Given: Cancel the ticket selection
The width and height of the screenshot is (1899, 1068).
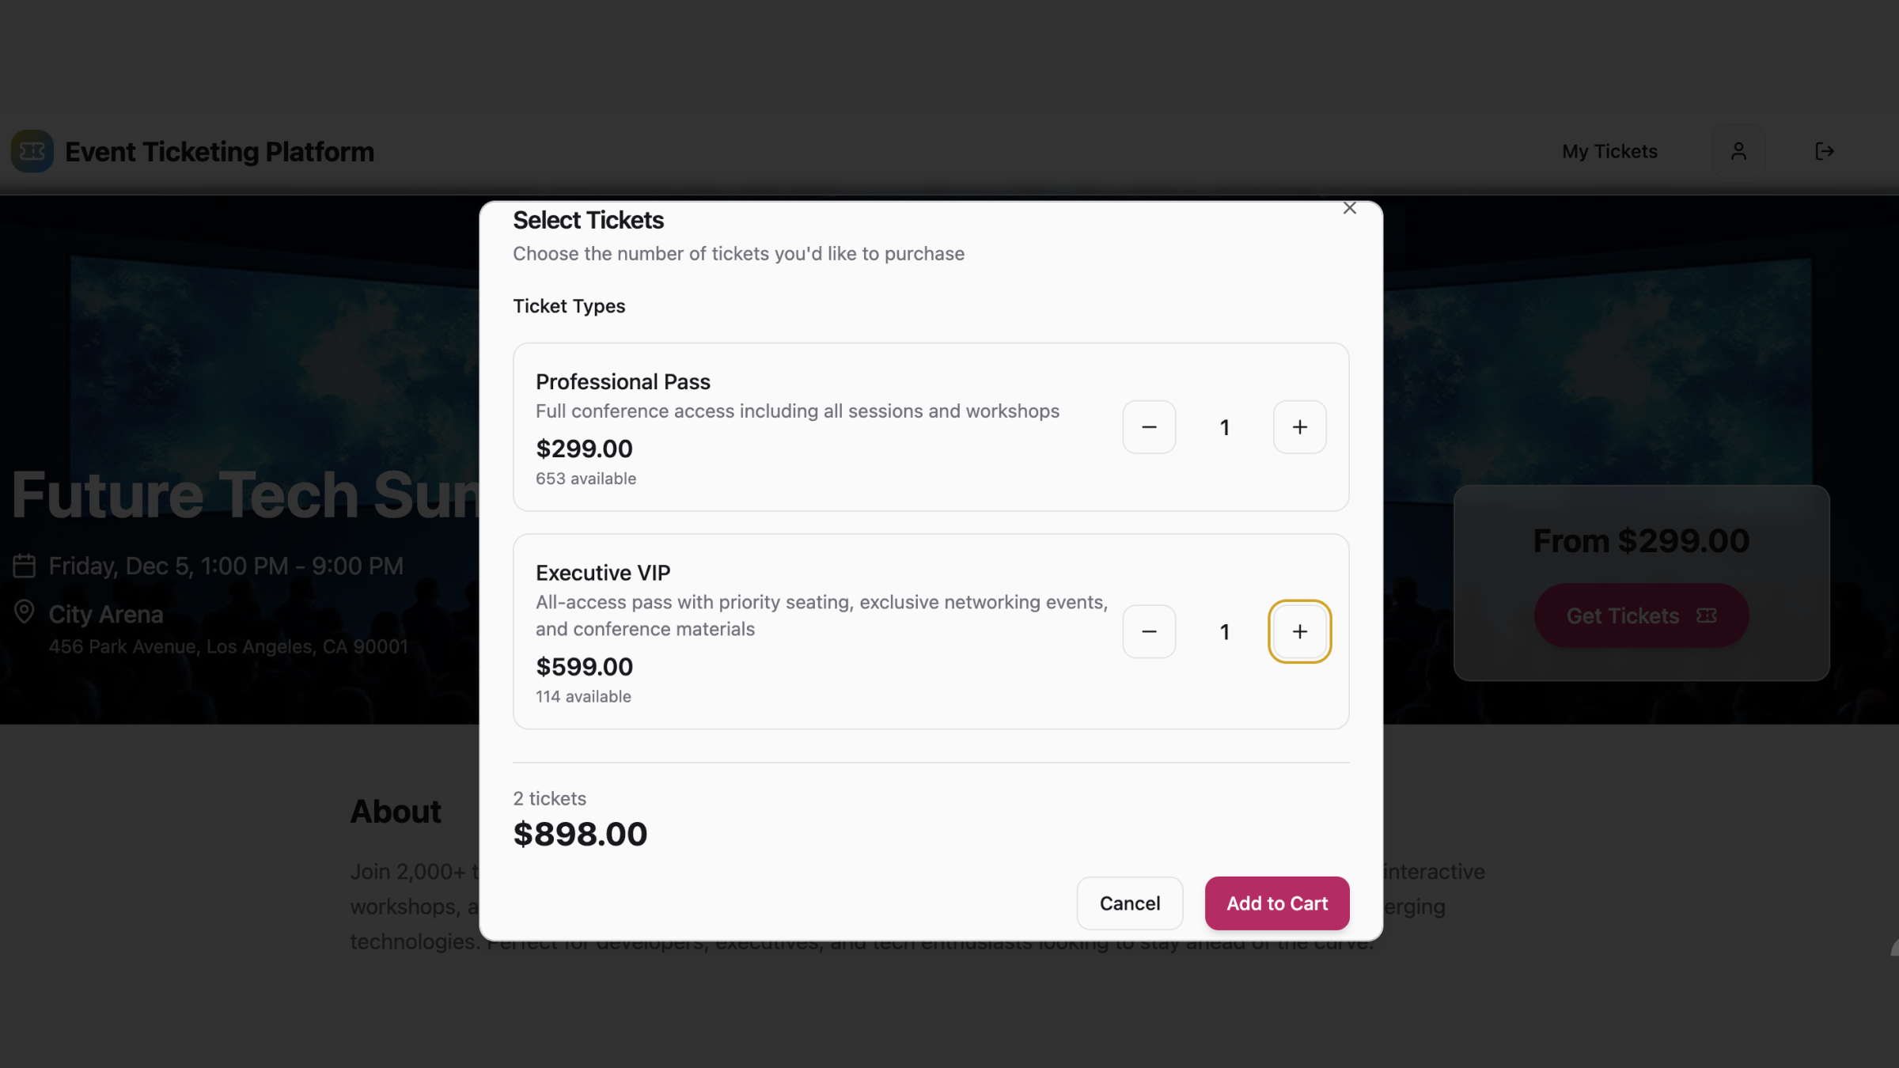Looking at the screenshot, I should click(x=1129, y=903).
